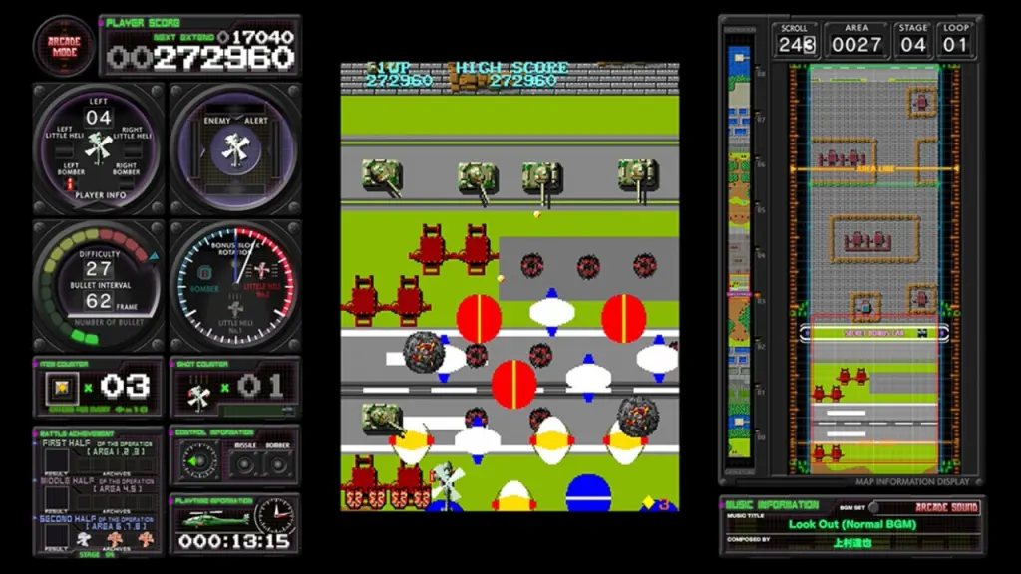
Task: Click the Area counter value 0027
Action: [x=856, y=45]
